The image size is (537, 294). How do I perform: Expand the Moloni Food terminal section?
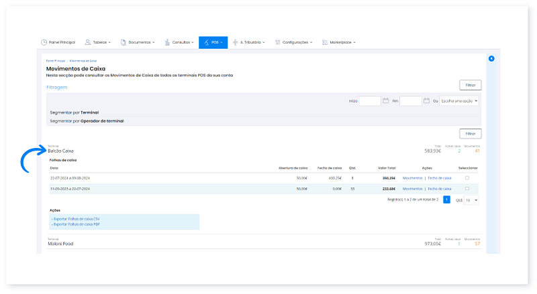click(60, 244)
